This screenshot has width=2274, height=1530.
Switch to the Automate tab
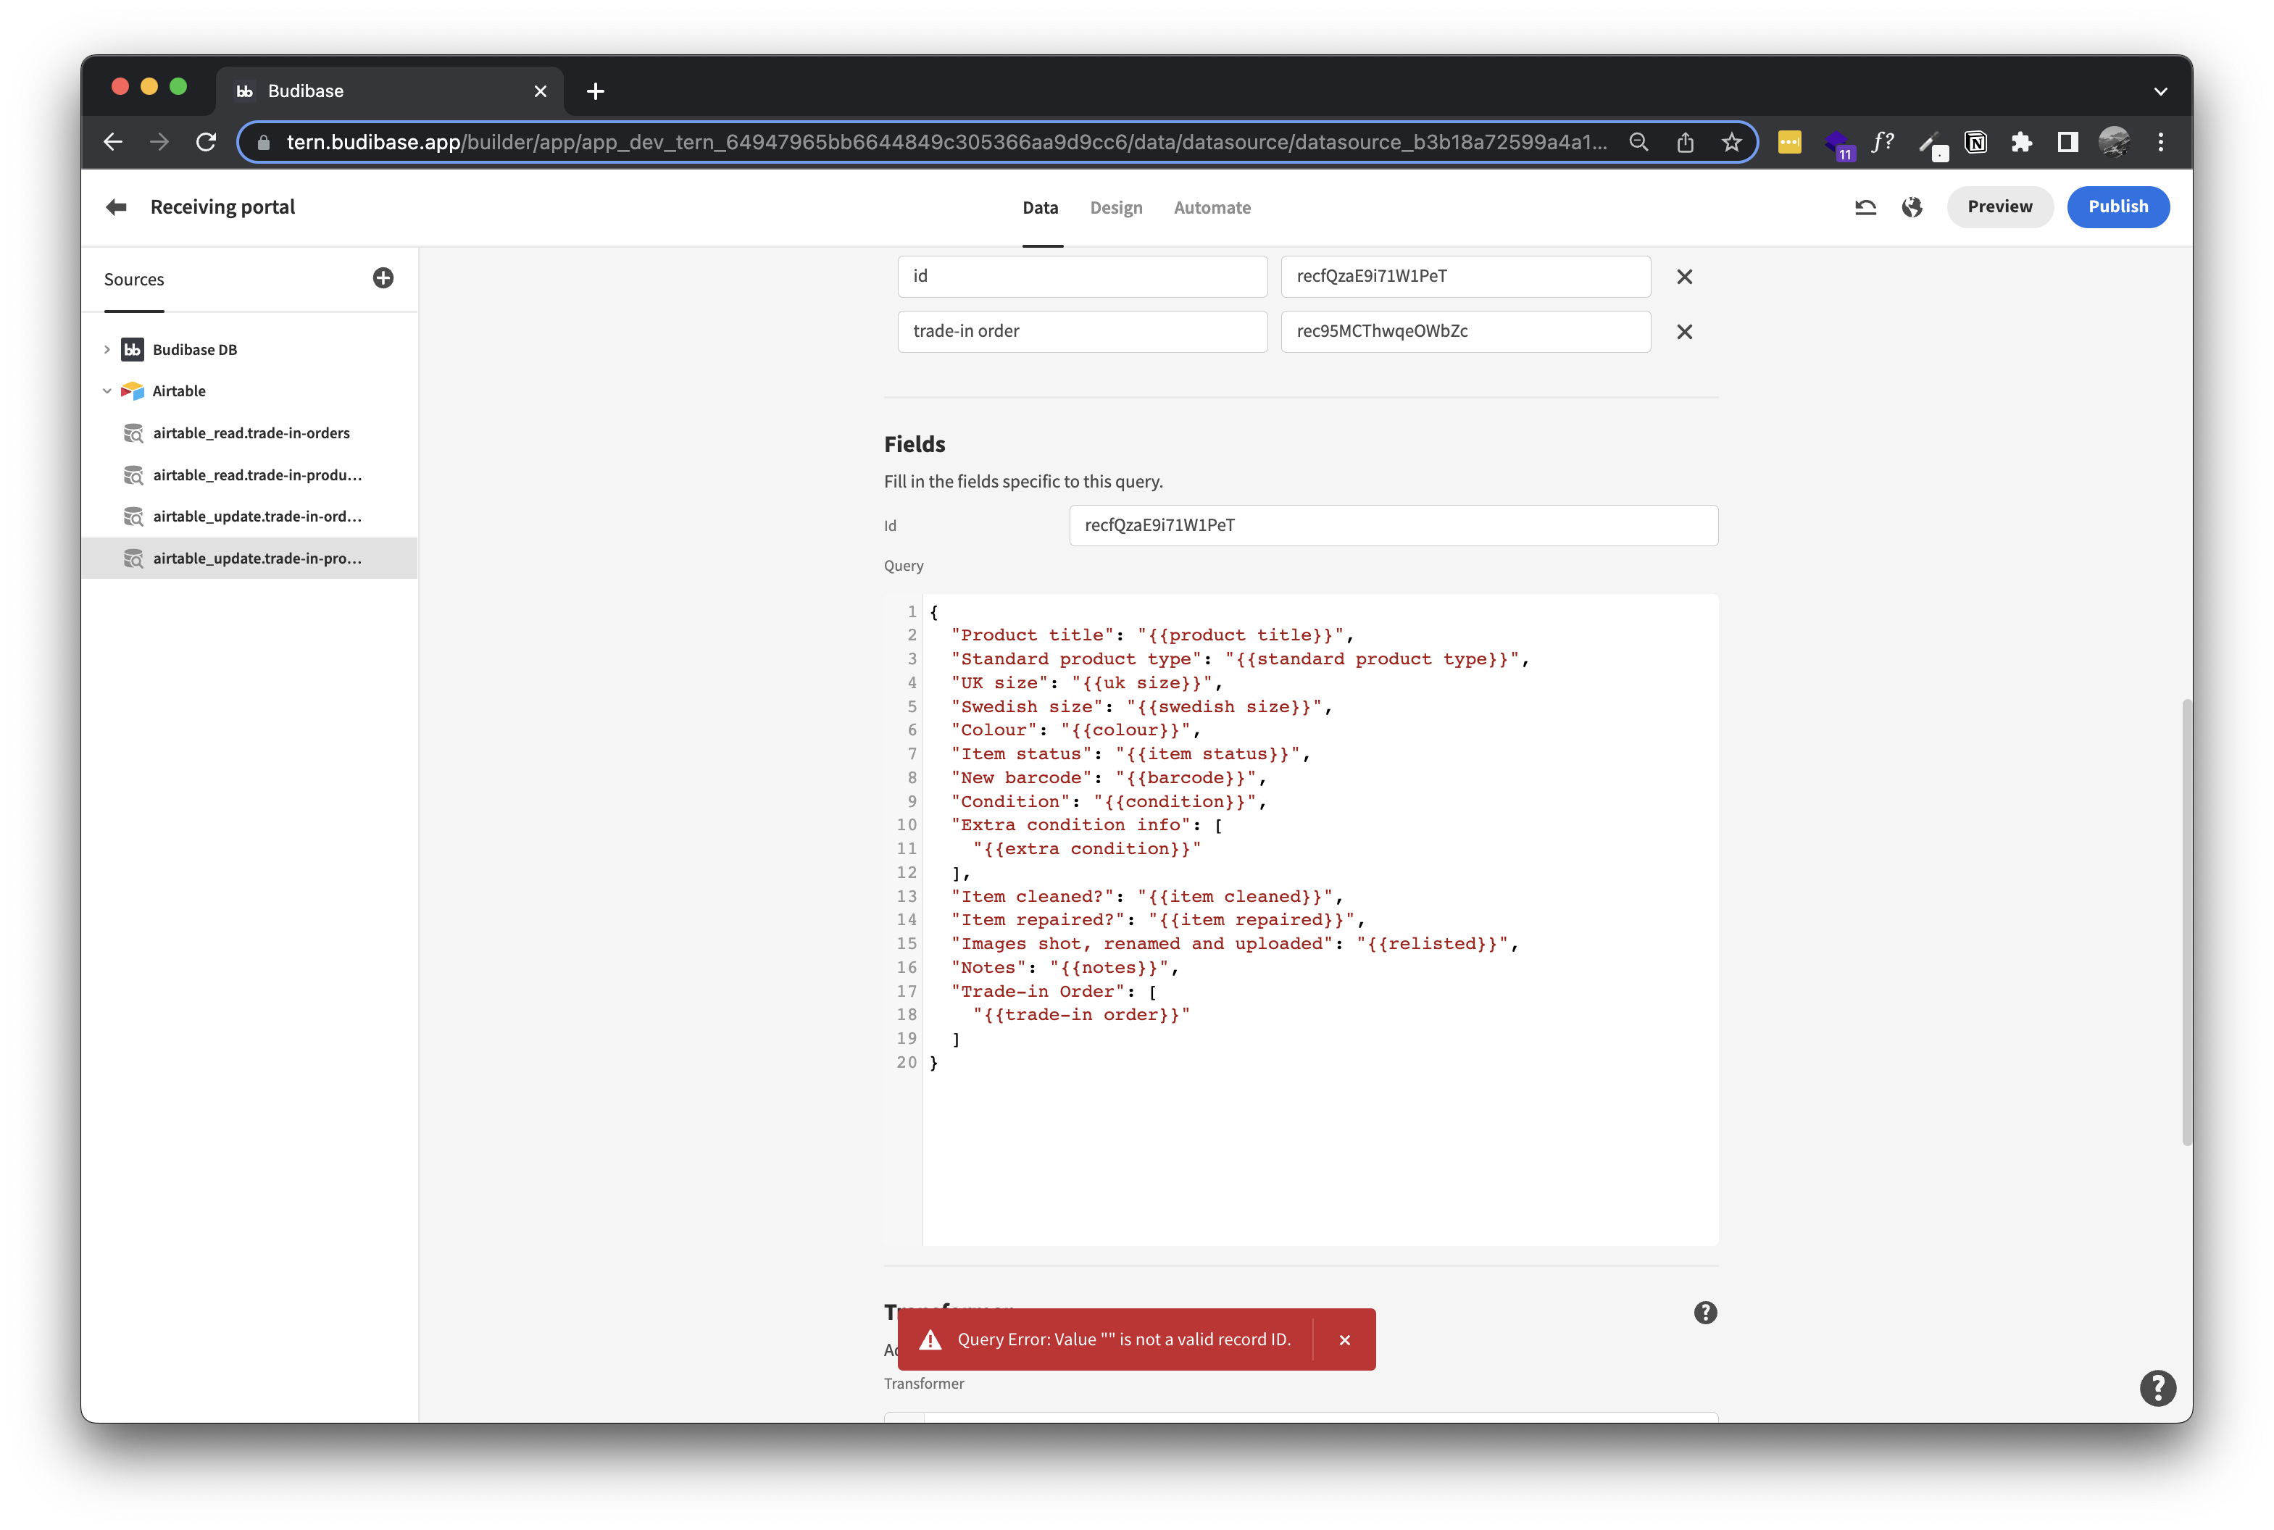pos(1212,208)
